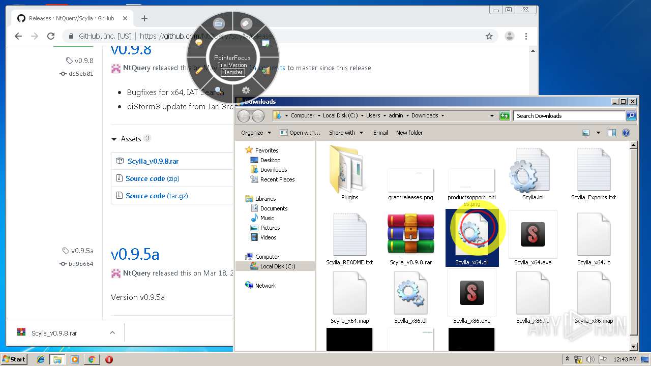Select the Scylla_v0.9.8.rar WinRAR archive icon
The width and height of the screenshot is (651, 366).
(x=411, y=234)
